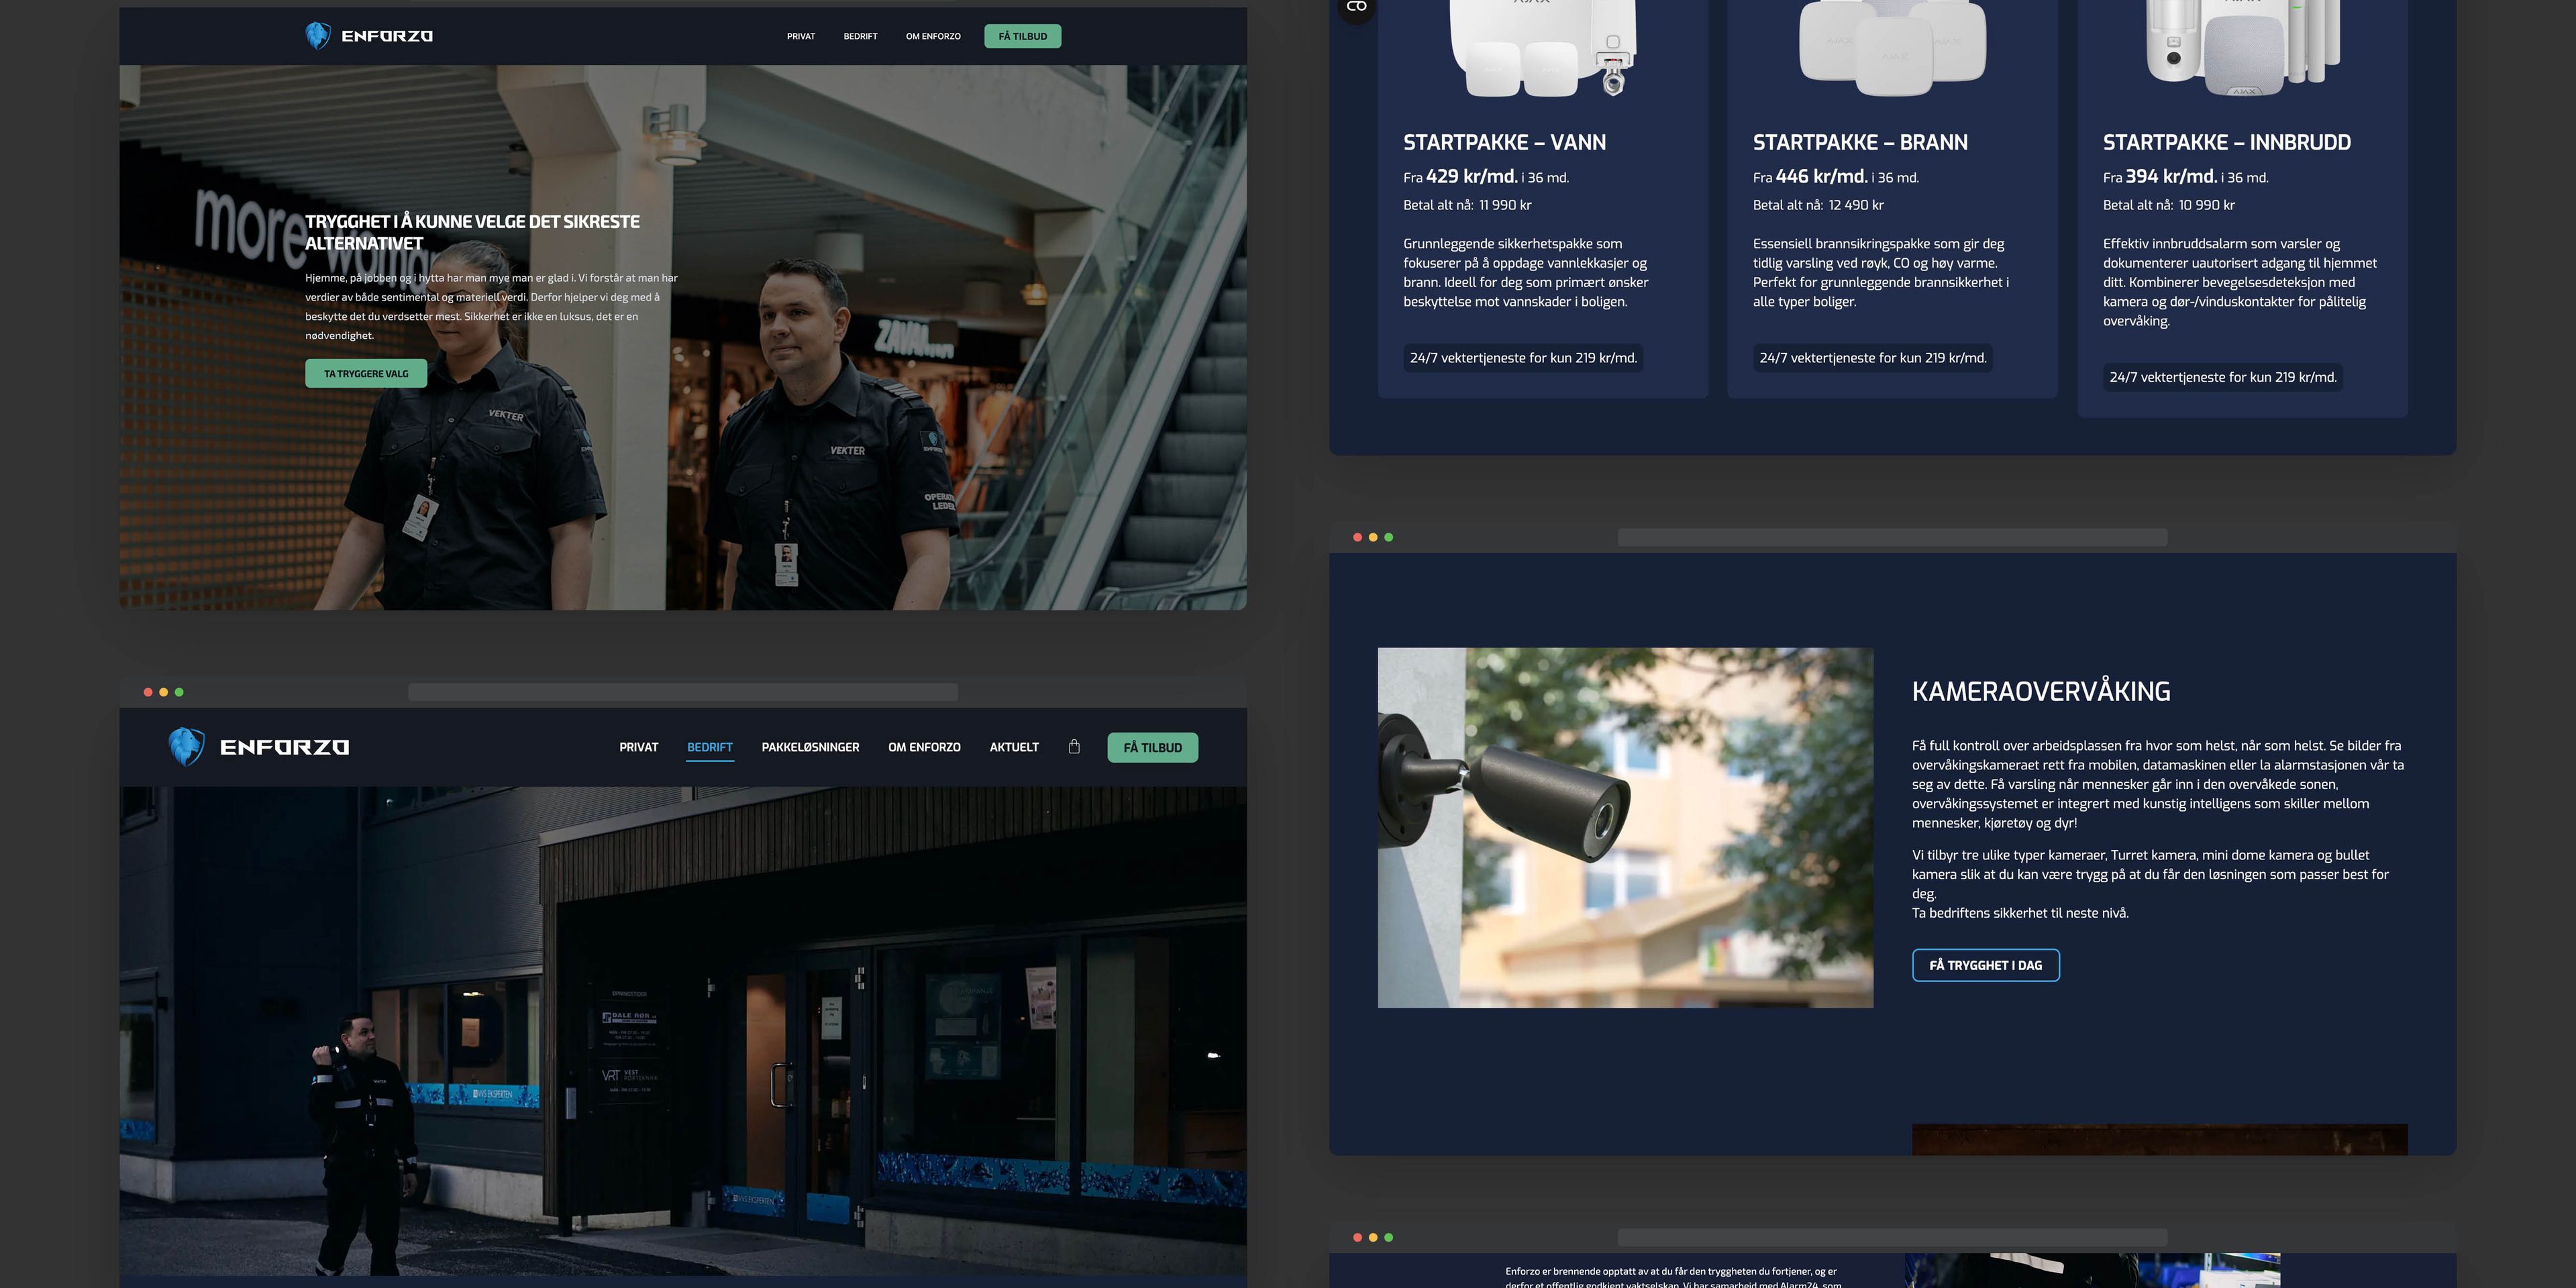The height and width of the screenshot is (1288, 2576).
Task: Open the STARTPAKKE – BRANN heading
Action: click(1860, 142)
